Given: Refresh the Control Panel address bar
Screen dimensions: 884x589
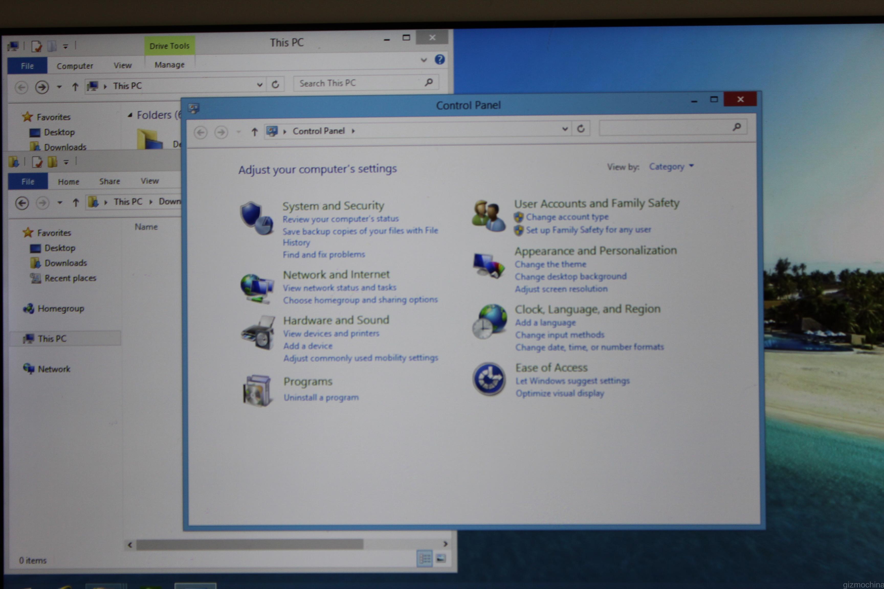Looking at the screenshot, I should pos(581,129).
